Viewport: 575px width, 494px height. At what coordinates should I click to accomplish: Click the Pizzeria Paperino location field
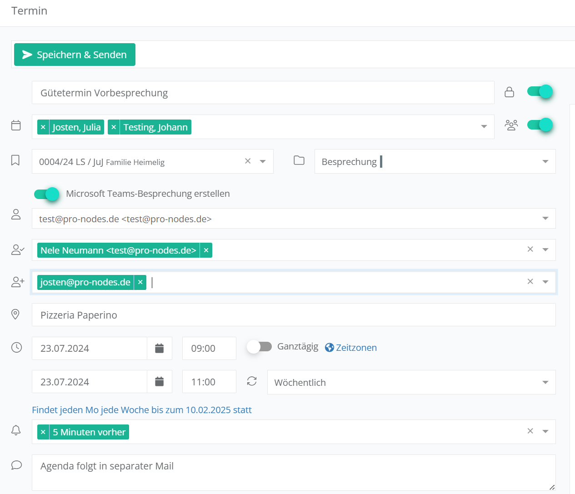[x=293, y=315]
